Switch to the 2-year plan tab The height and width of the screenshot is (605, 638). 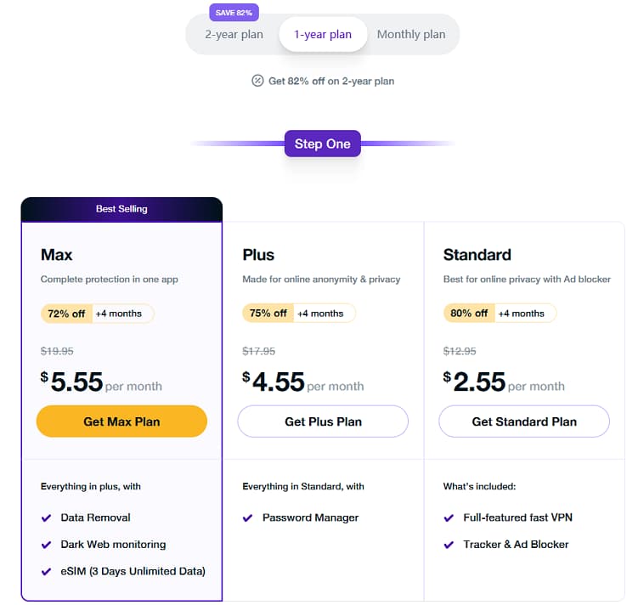[234, 35]
